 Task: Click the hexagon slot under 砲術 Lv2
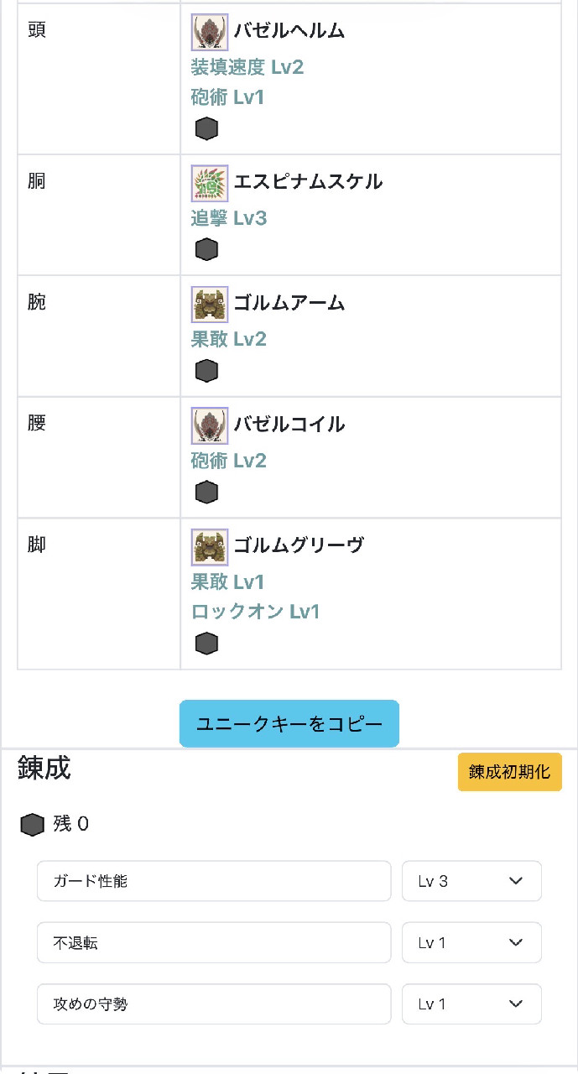206,492
